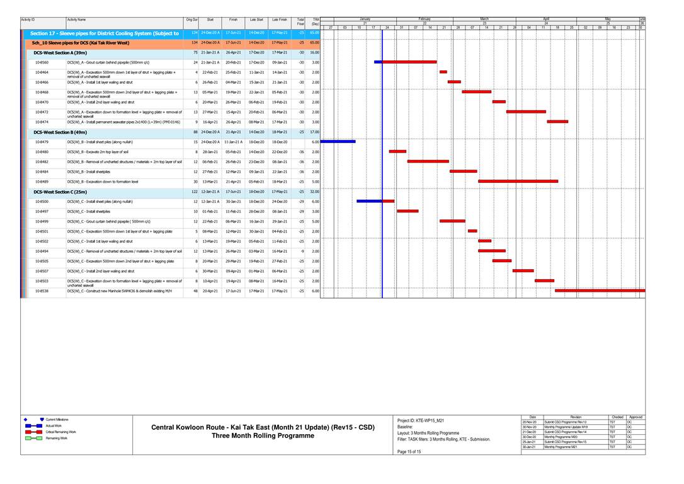Collapse the DCS-West Section C (25m) group
684x484 pixels.
[60, 192]
